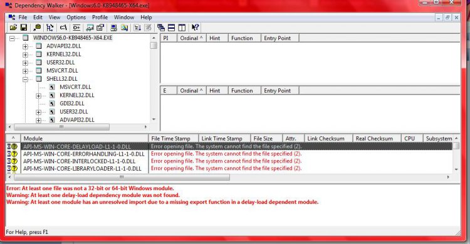Click the Copy toolbar icon

click(x=37, y=28)
